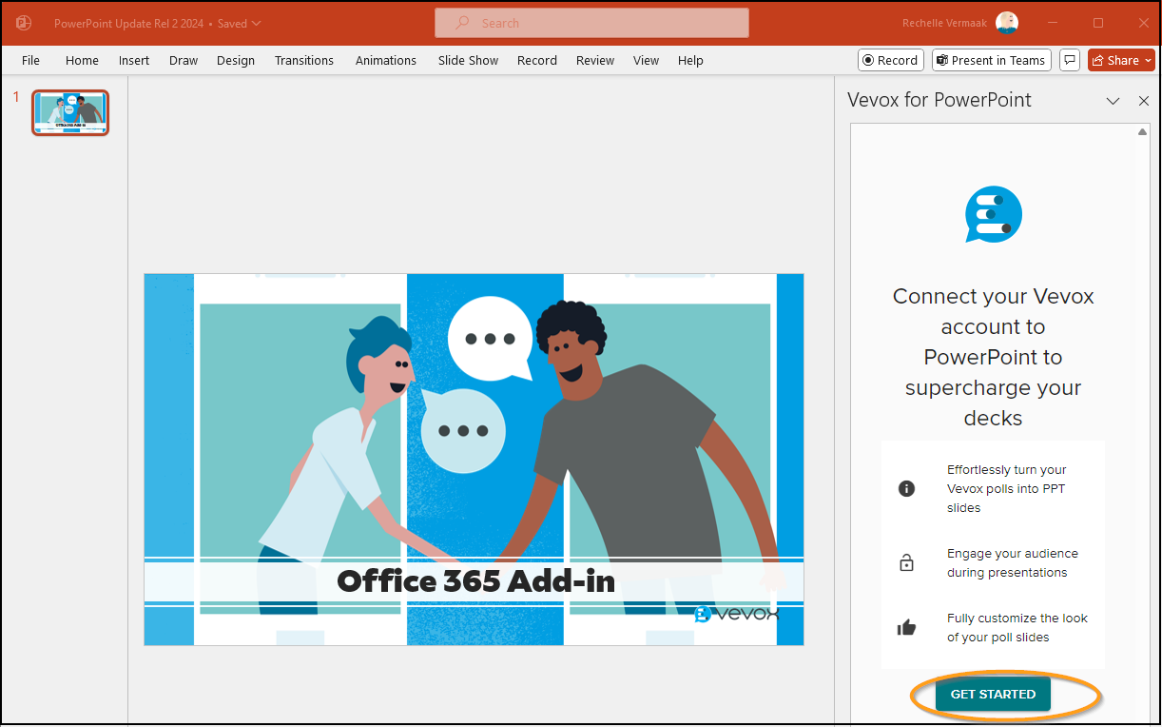Switch to the Animations ribbon tab
1162x727 pixels.
pos(385,59)
